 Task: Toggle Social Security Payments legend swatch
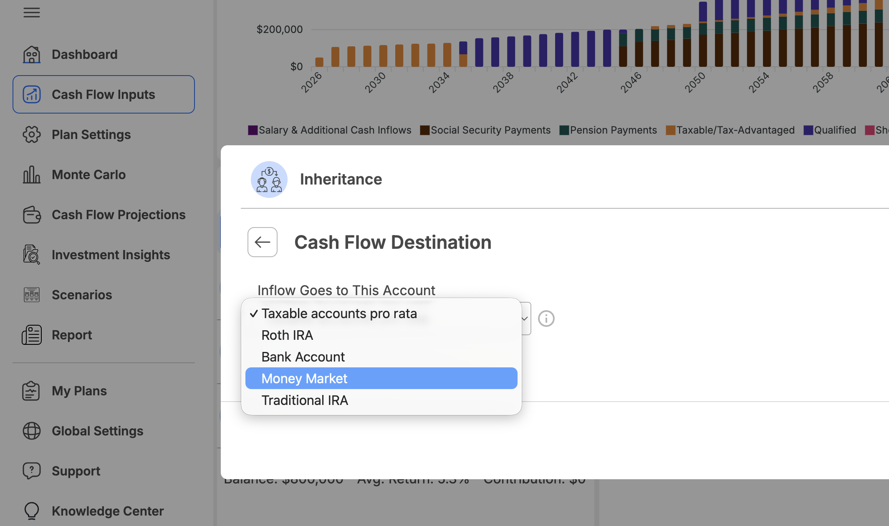click(x=425, y=130)
